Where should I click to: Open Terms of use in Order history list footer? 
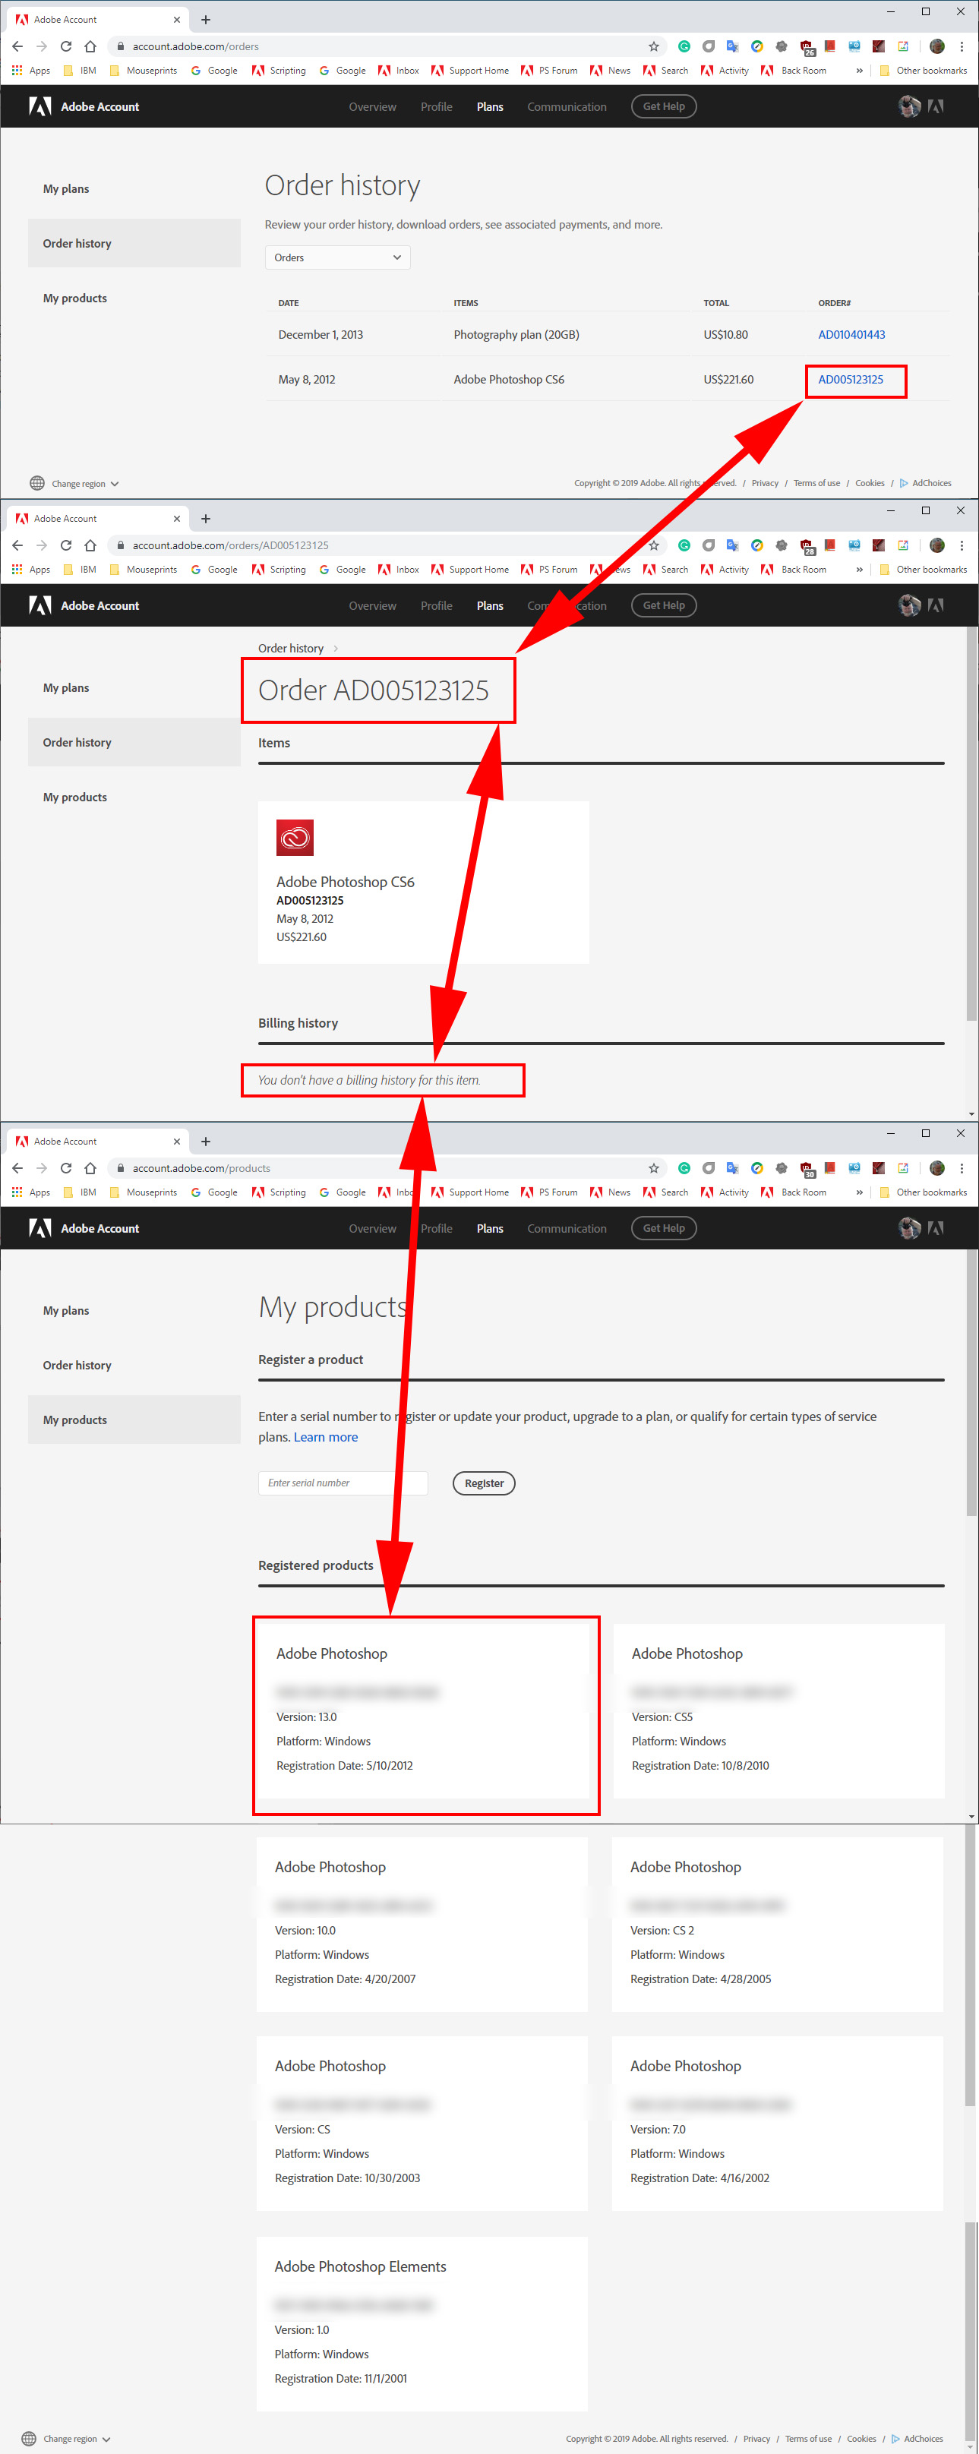[x=816, y=483]
